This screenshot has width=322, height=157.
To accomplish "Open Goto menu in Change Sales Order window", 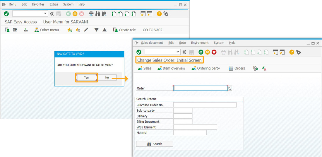I will click(182, 43).
